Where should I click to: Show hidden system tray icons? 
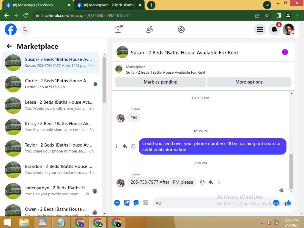262,223
